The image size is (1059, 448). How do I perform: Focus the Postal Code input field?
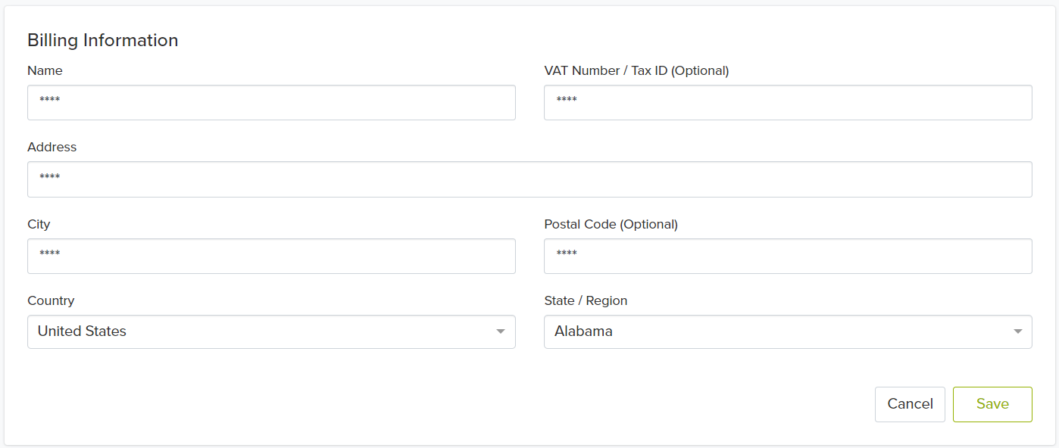tap(788, 256)
